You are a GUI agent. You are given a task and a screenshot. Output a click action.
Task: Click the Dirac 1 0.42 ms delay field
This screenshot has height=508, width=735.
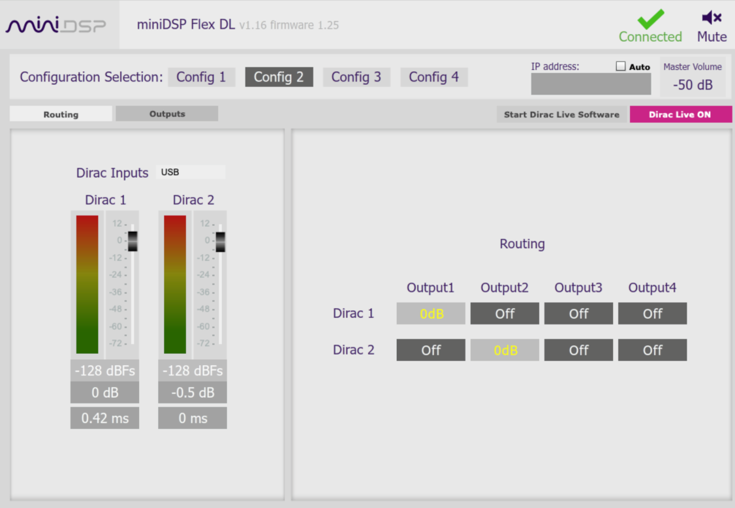(x=104, y=417)
